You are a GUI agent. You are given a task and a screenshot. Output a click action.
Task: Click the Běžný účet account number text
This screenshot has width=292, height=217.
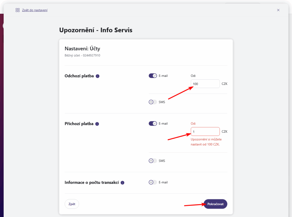pos(82,55)
